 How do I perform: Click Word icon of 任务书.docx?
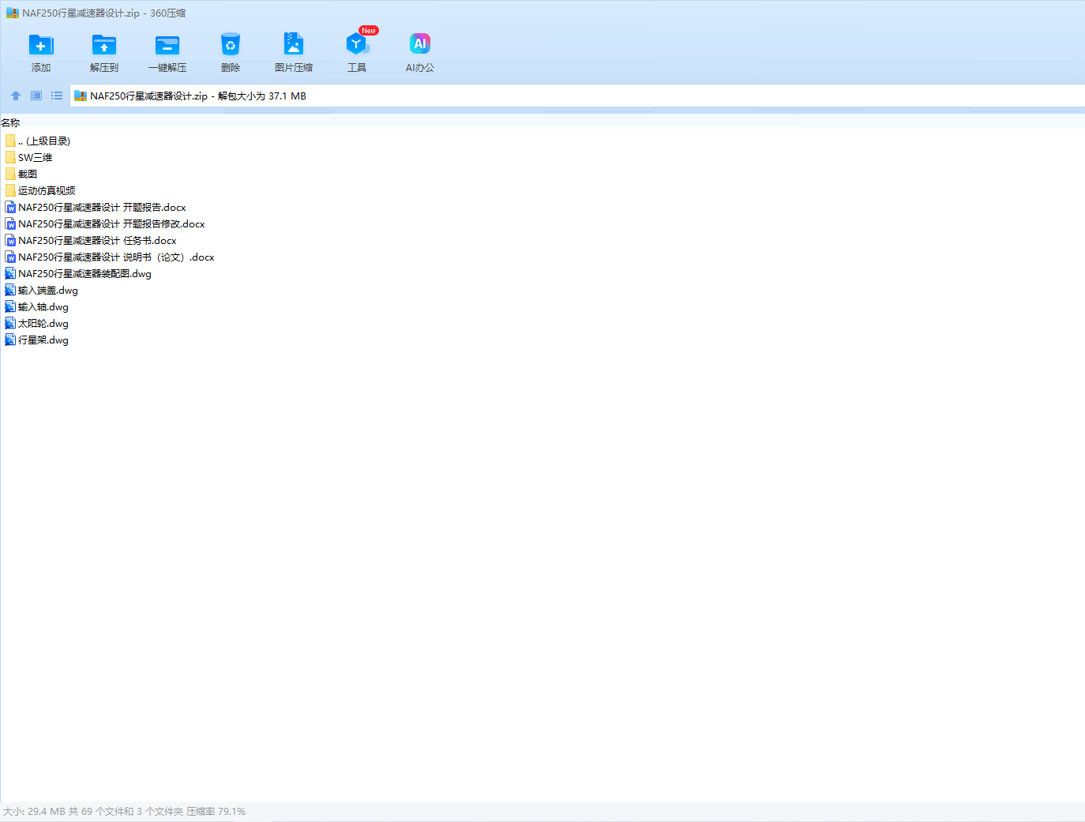coord(10,240)
